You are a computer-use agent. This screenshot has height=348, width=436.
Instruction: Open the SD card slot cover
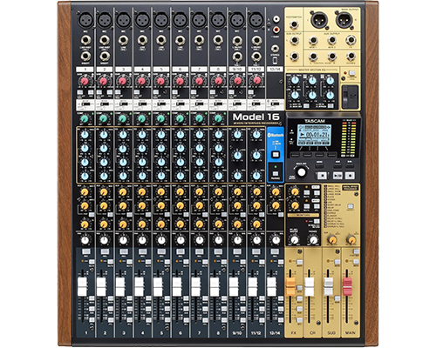(350, 97)
